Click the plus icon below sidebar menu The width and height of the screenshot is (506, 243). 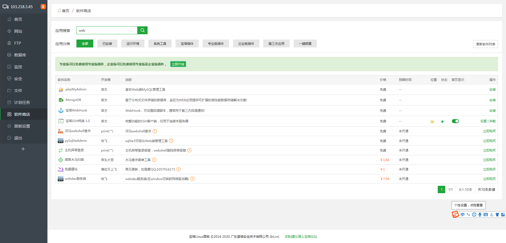23,149
